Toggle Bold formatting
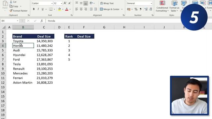The image size is (212, 119). coord(34,9)
